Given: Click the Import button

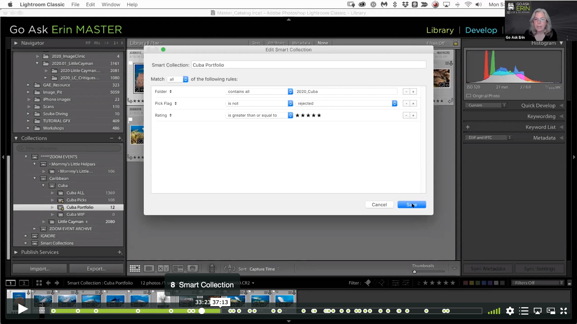Looking at the screenshot, I should (x=40, y=269).
